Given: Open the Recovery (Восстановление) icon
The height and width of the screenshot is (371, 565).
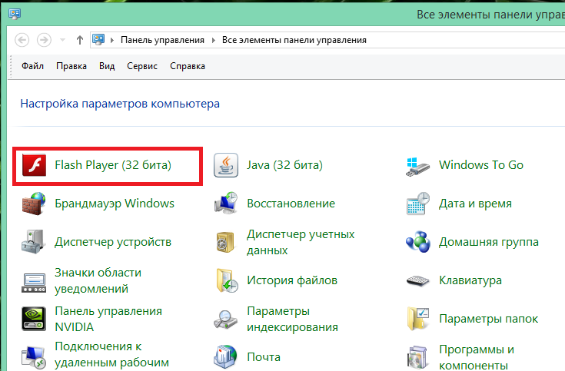Looking at the screenshot, I should tap(226, 204).
